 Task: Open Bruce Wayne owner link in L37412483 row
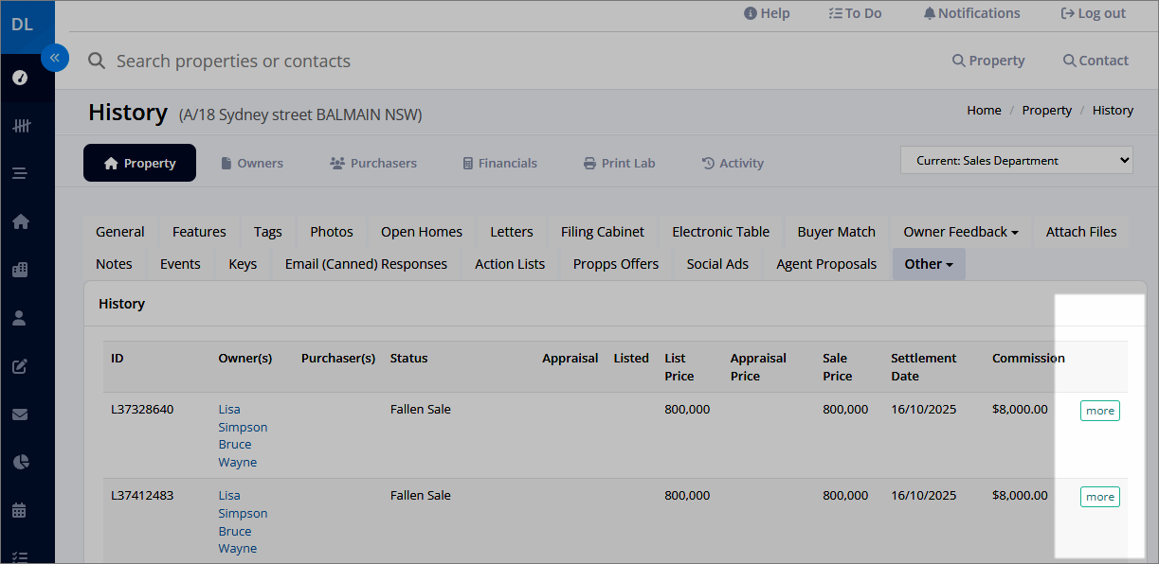coord(237,539)
